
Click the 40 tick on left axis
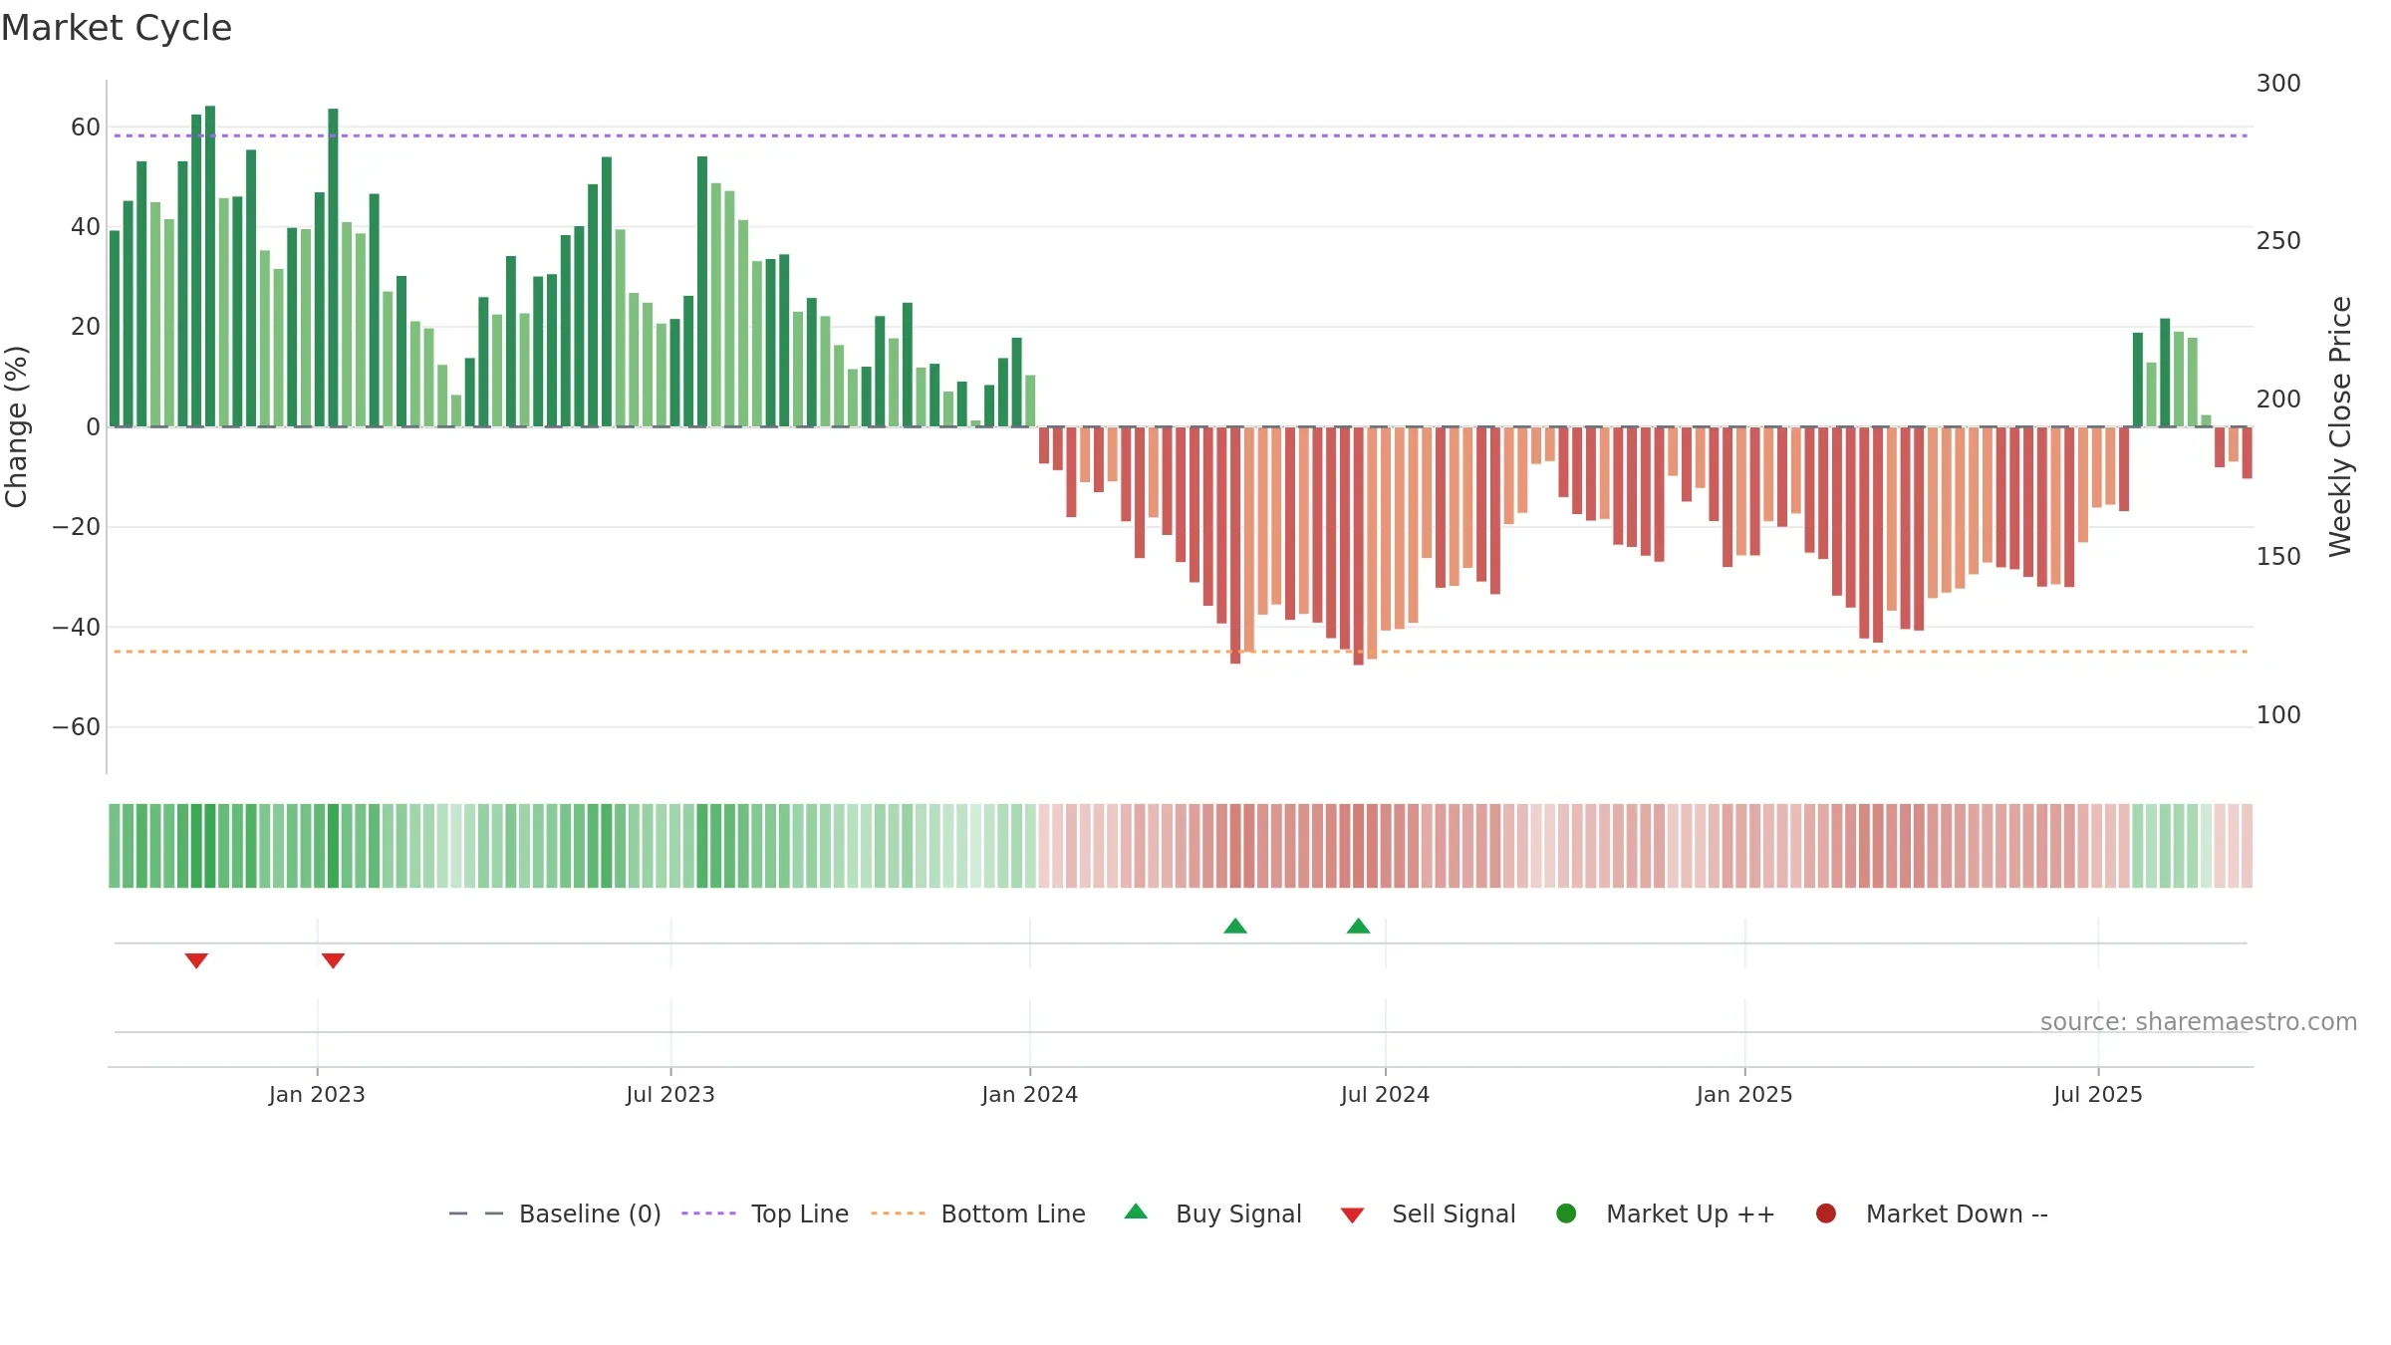(x=86, y=227)
